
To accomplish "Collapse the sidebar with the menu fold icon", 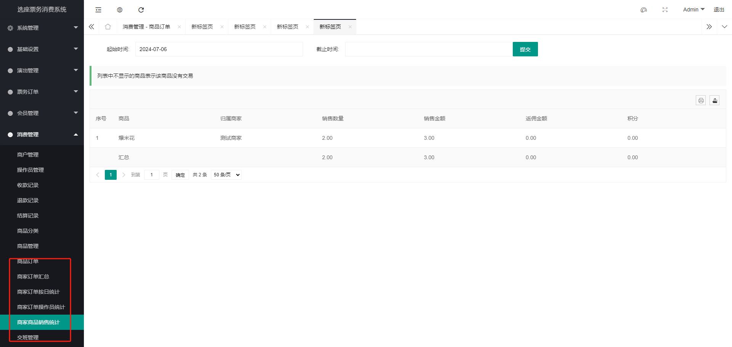I will tap(98, 10).
